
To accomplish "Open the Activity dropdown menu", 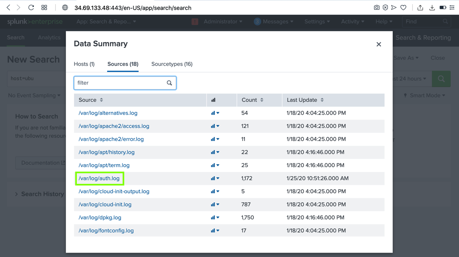I will point(353,22).
